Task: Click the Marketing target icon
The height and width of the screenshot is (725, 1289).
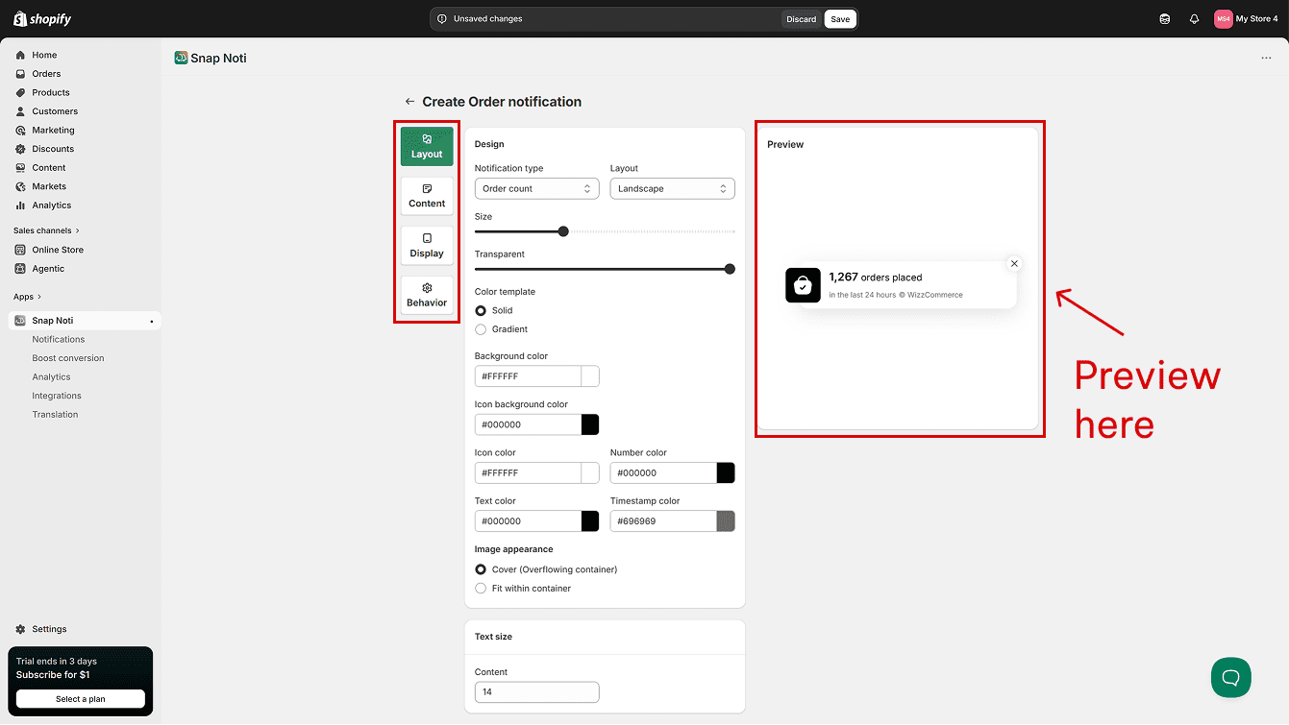Action: [x=20, y=130]
